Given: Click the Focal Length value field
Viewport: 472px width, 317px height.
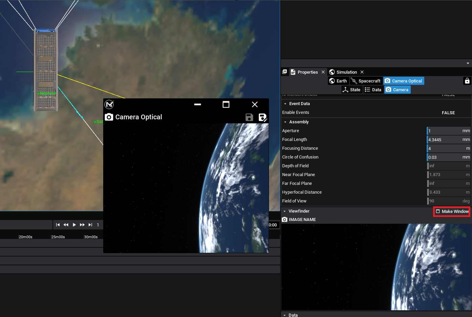Looking at the screenshot, I should coord(444,140).
